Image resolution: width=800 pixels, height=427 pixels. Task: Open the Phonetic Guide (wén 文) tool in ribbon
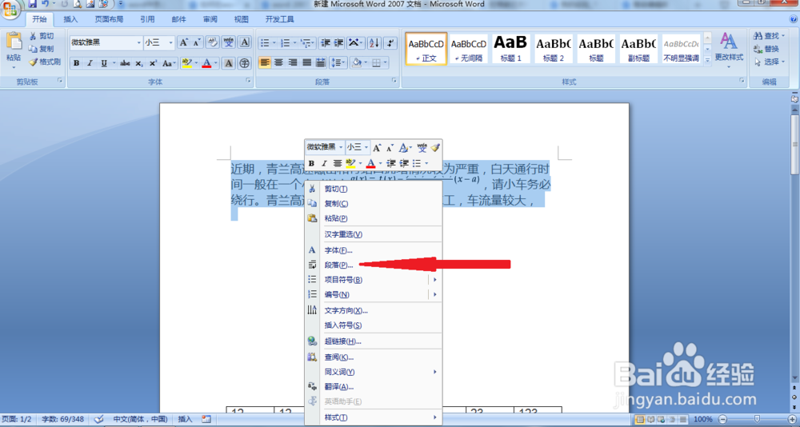click(229, 42)
